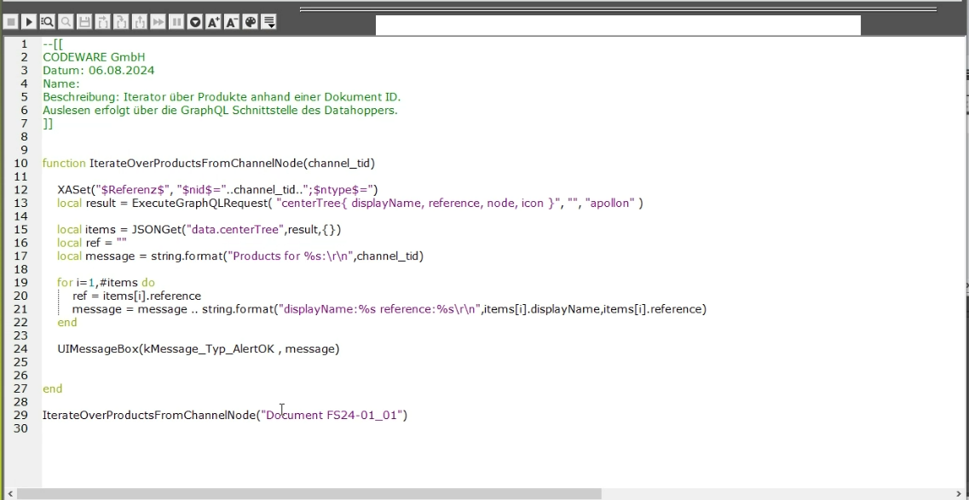Click the first bracket arrow step icon
This screenshot has width=969, height=500.
pyautogui.click(x=103, y=22)
